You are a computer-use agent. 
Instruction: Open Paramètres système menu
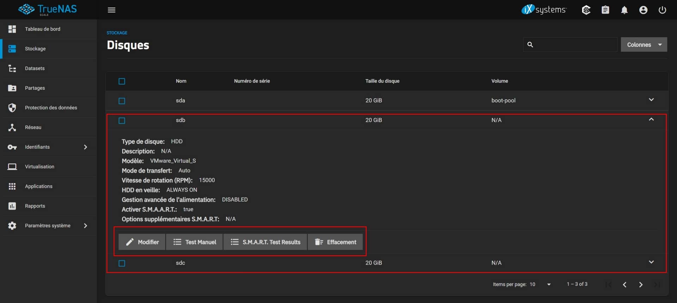click(48, 225)
